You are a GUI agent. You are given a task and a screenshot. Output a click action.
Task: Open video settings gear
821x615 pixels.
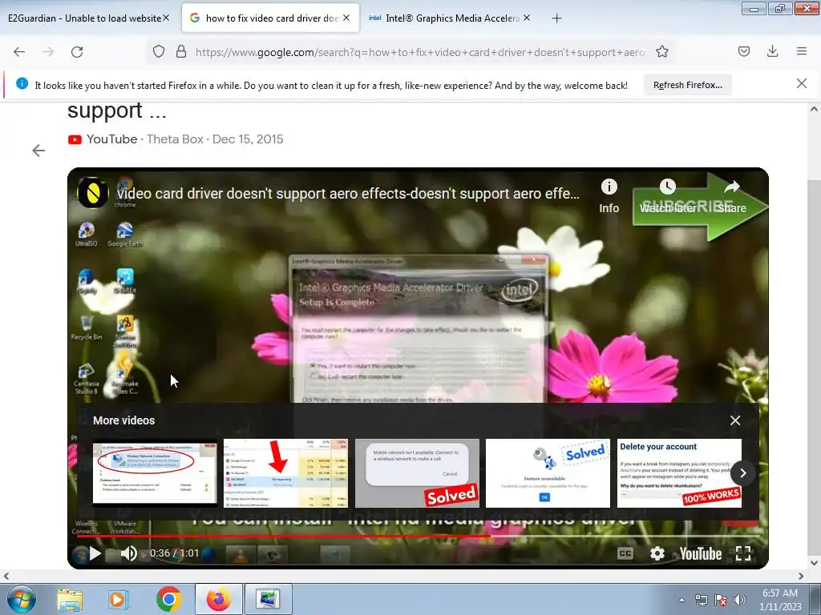click(x=657, y=553)
